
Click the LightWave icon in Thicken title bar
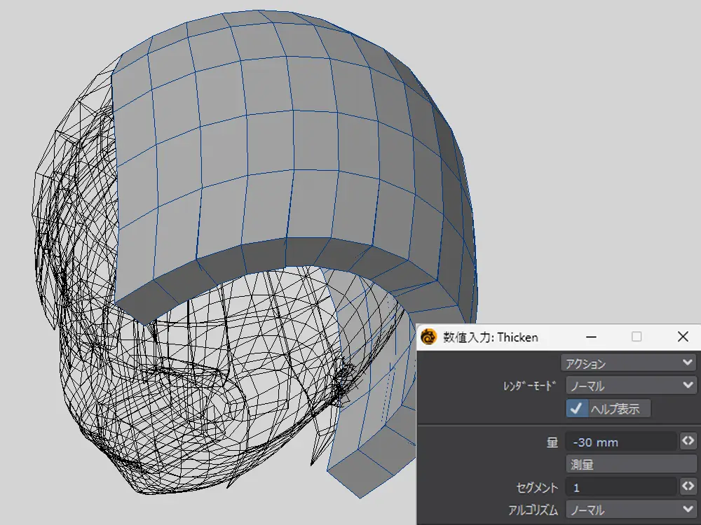[429, 337]
